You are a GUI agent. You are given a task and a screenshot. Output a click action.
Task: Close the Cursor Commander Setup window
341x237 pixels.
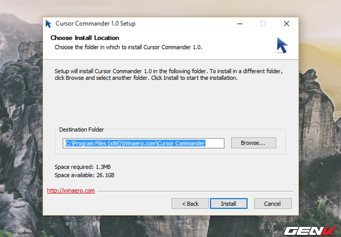287,23
